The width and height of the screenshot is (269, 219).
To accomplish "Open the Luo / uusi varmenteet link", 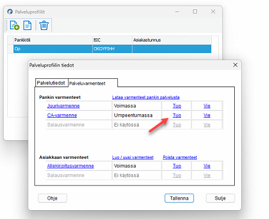I will pyautogui.click(x=133, y=157).
